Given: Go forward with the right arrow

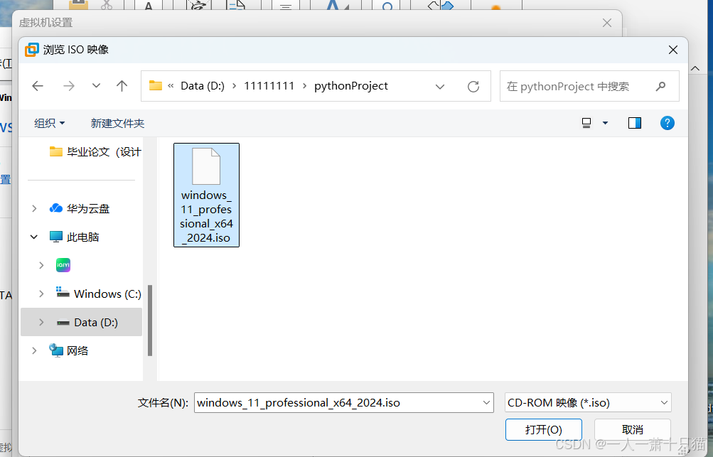Looking at the screenshot, I should point(69,86).
